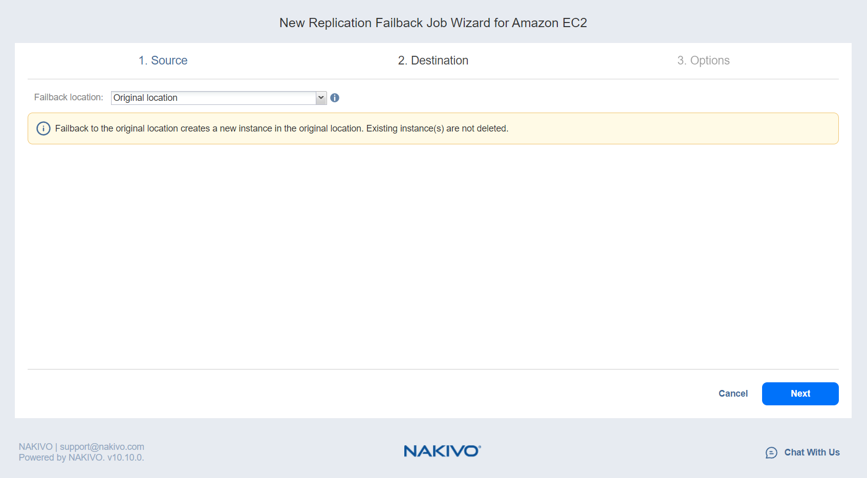
Task: Expand the Failback location dropdown arrow
Action: [321, 98]
